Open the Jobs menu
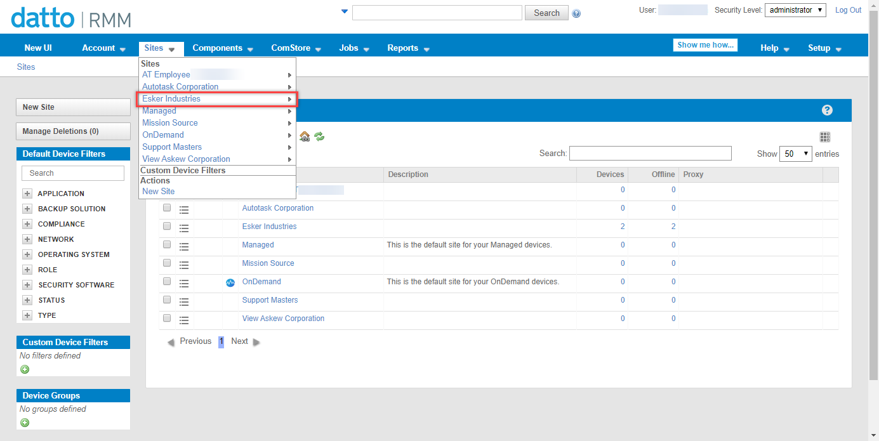879x441 pixels. point(354,48)
